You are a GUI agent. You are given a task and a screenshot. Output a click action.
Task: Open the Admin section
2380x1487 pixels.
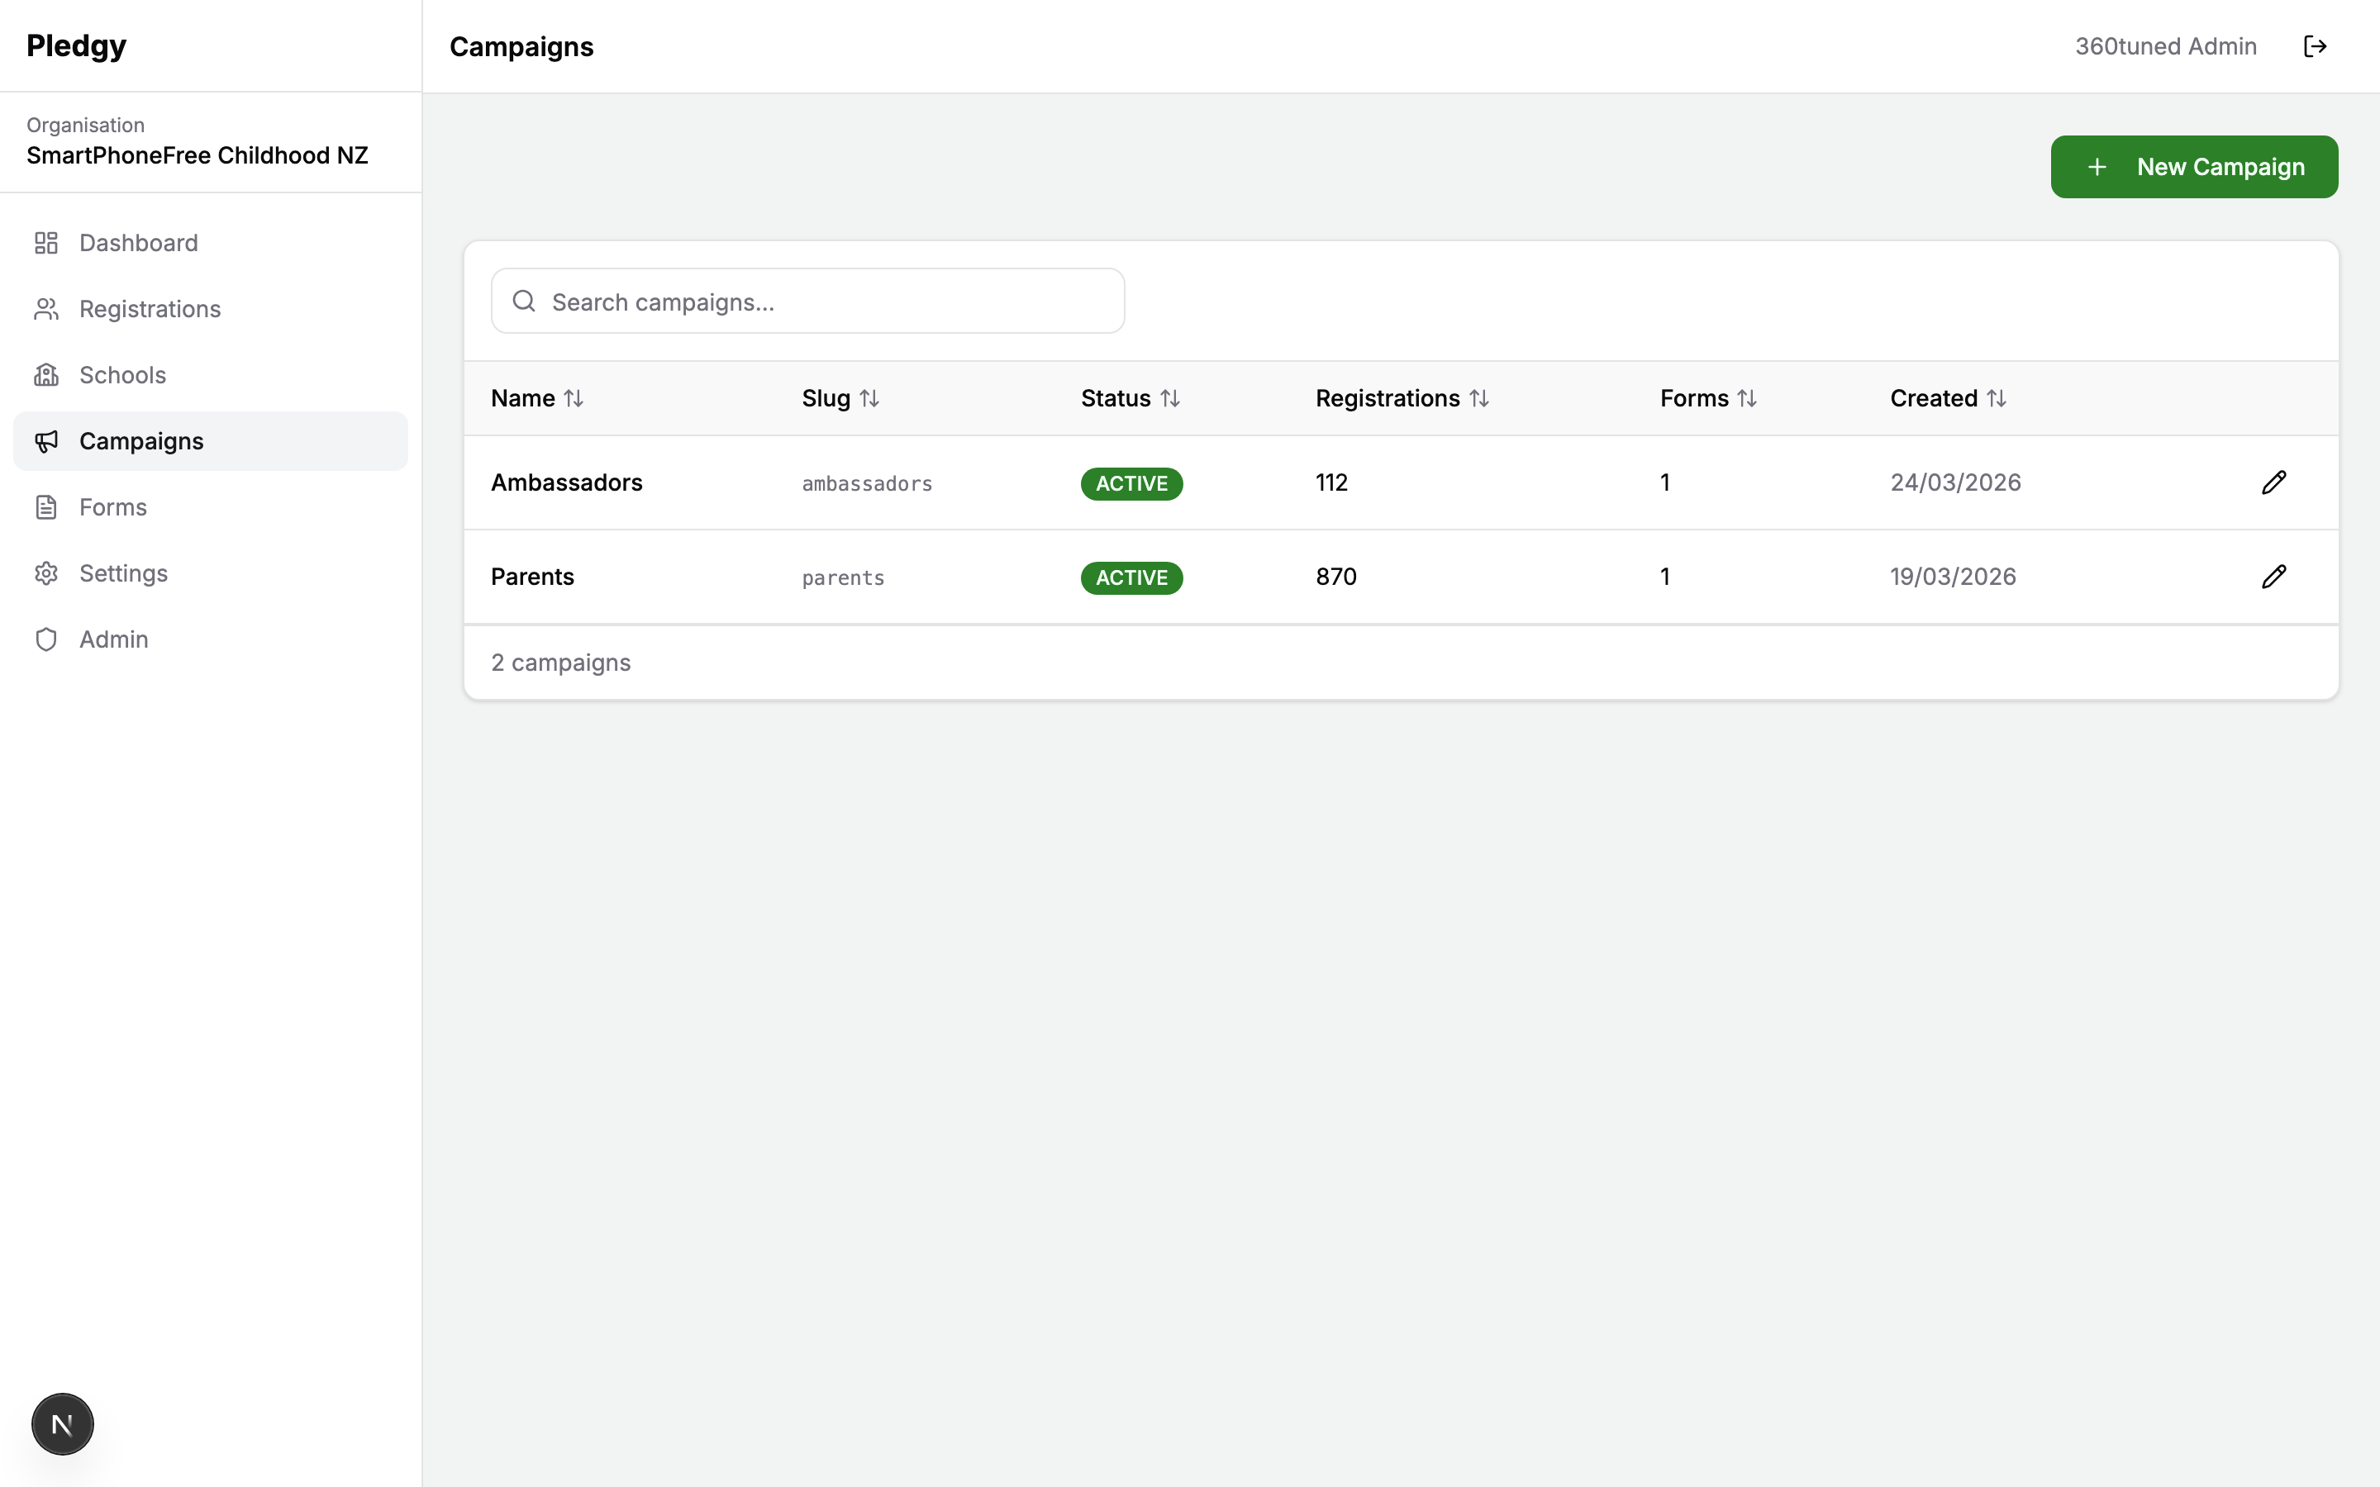[211, 639]
